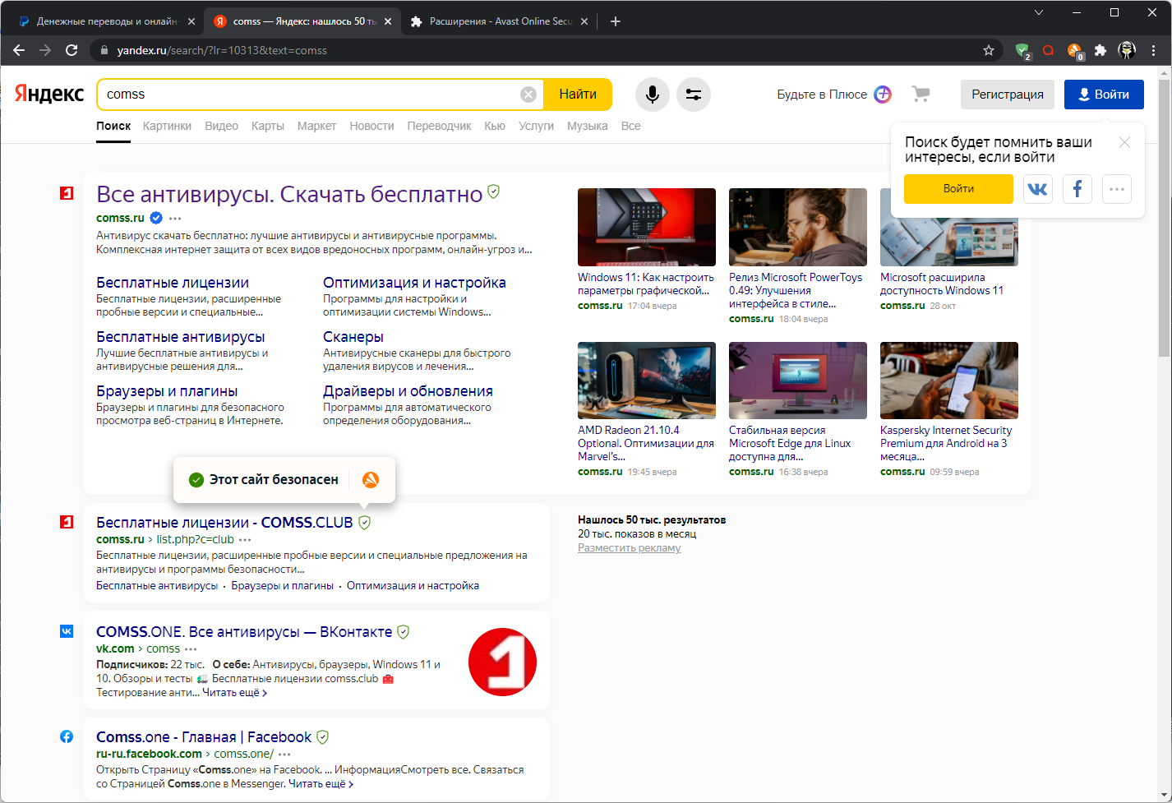The image size is (1172, 803).
Task: Open the AMD Radeon 21.10.4 news thumbnail
Action: coord(647,381)
